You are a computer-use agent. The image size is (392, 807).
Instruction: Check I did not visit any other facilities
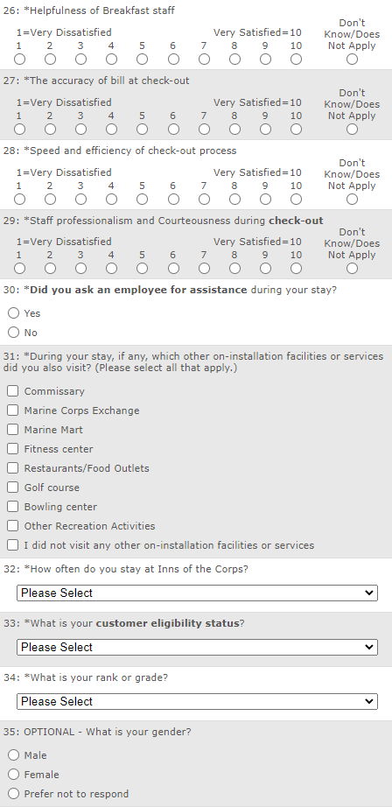(x=13, y=544)
